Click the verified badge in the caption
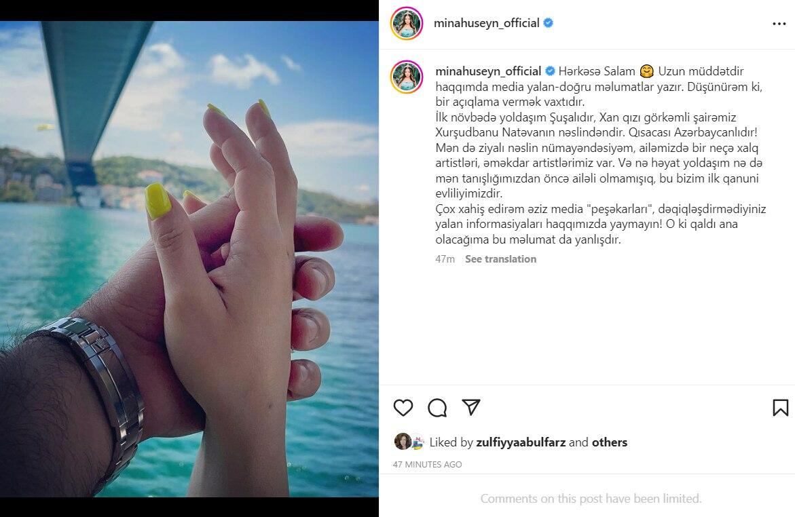 [x=550, y=71]
